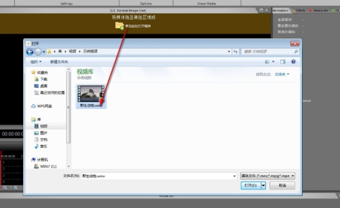Screen dimensions: 340x208
Task: Open the recent locations dropdown arrow
Action: click(44, 52)
